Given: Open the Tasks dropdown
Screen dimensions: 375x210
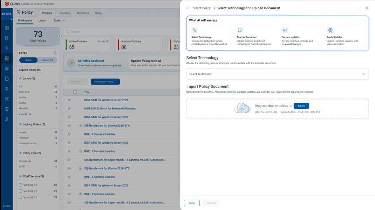Looking at the screenshot, I should tap(59, 21).
